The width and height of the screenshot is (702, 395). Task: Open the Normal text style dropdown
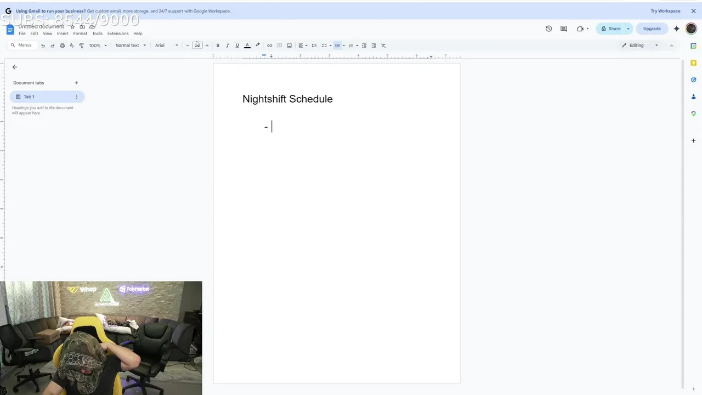tap(131, 46)
